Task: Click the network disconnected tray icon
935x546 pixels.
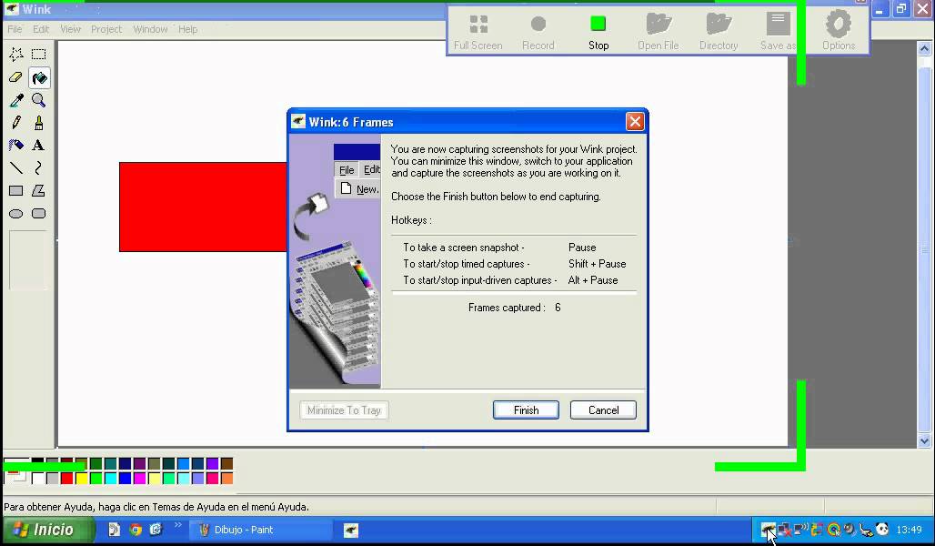Action: click(784, 529)
